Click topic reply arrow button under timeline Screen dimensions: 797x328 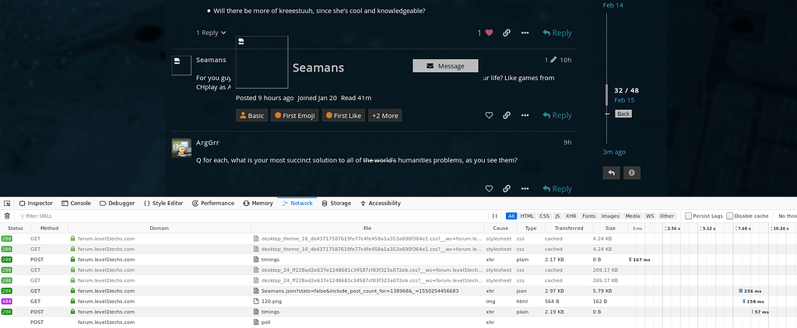point(612,173)
